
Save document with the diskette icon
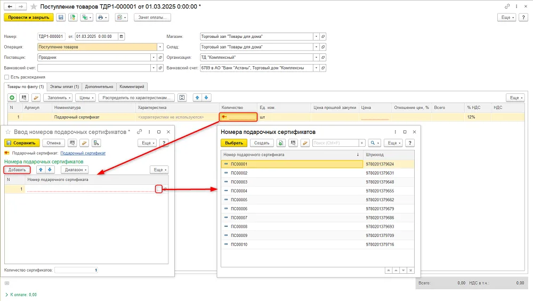click(x=61, y=18)
